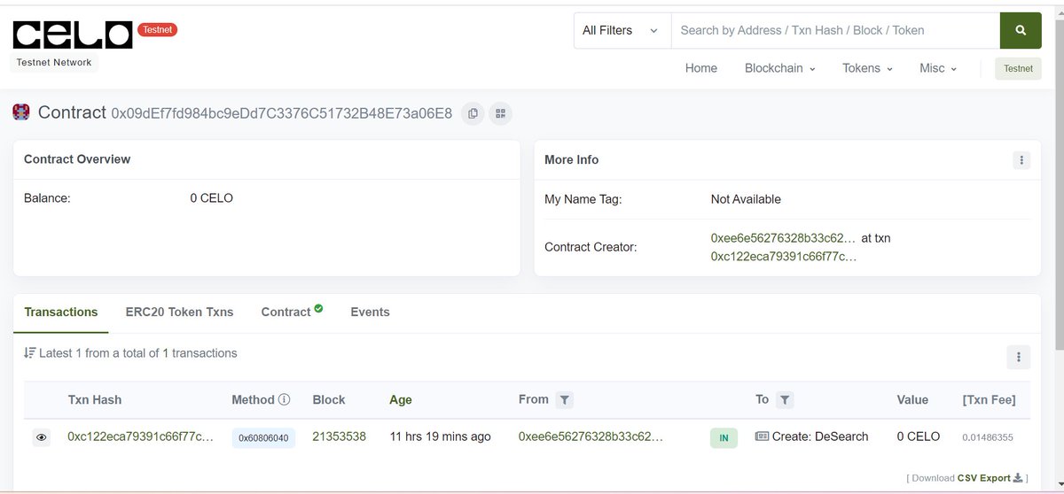Expand the Blockchain menu
This screenshot has height=494, width=1064.
click(x=779, y=68)
